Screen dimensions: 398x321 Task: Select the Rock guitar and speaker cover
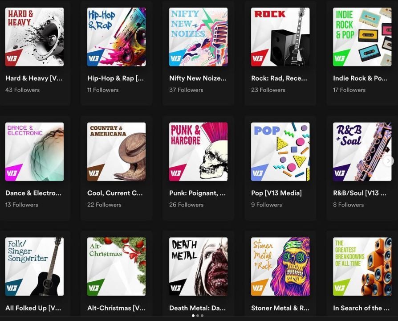[x=280, y=37]
